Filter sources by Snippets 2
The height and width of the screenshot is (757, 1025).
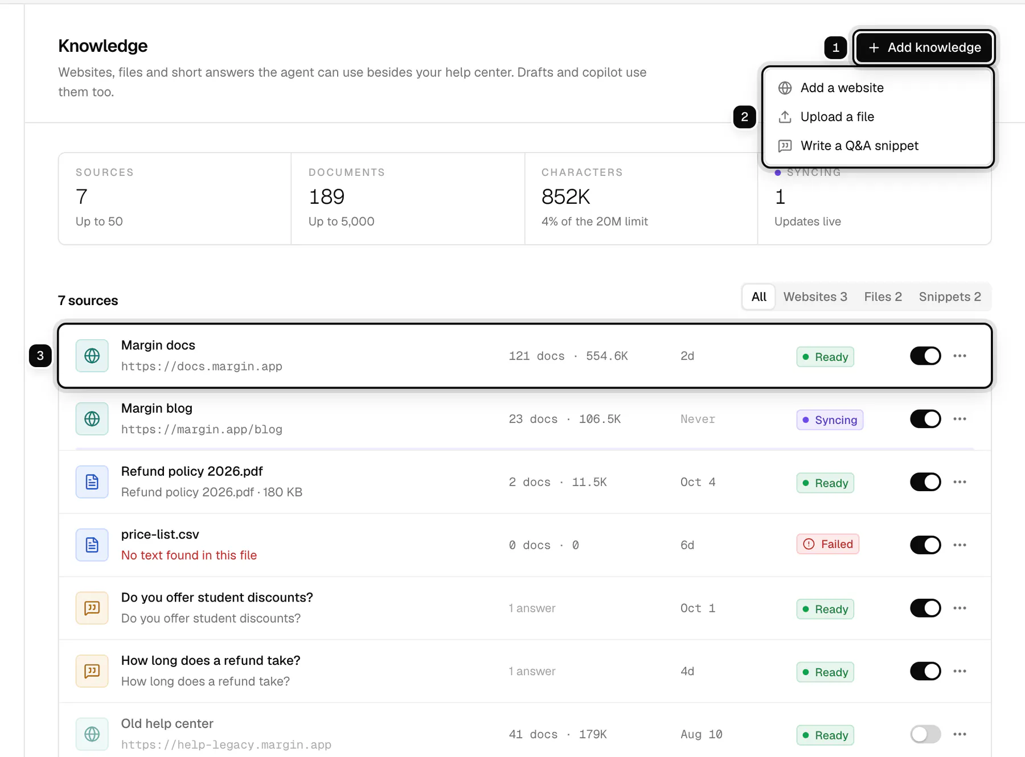pyautogui.click(x=950, y=297)
